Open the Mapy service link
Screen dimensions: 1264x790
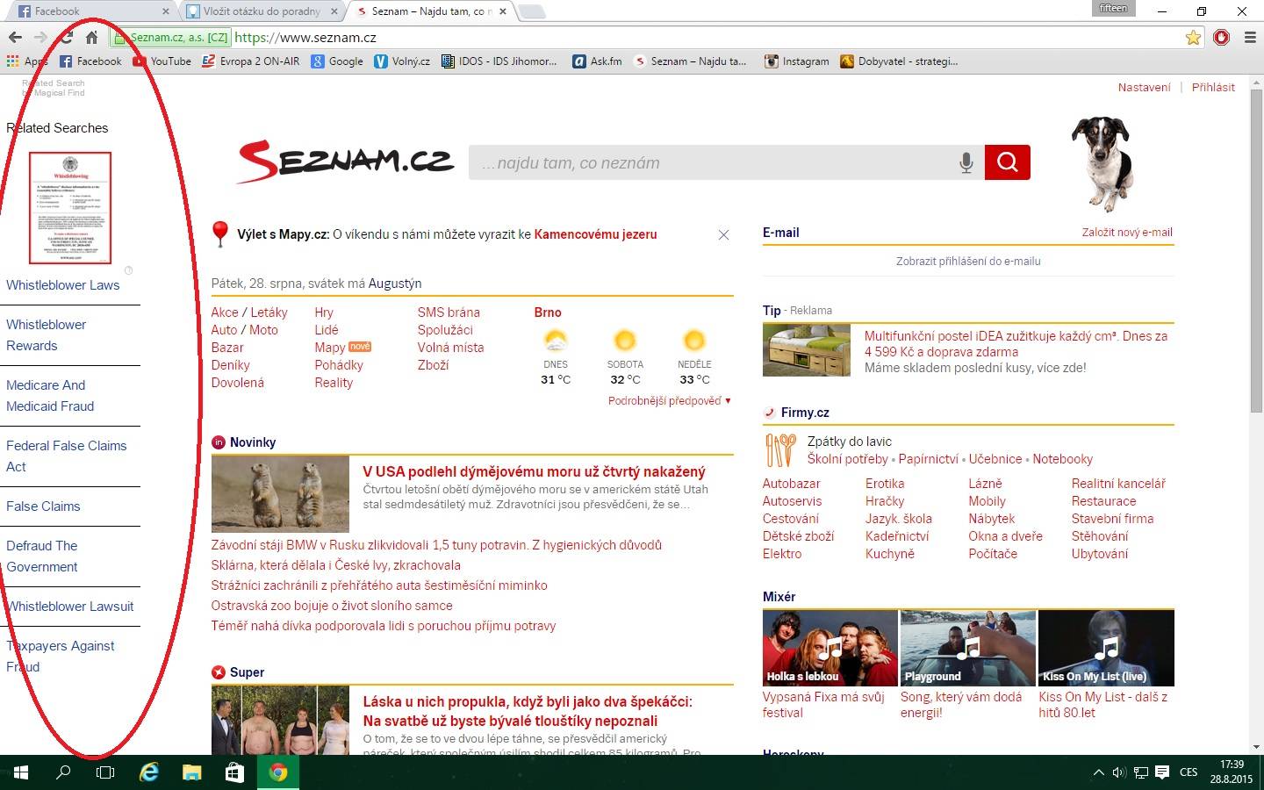[330, 348]
